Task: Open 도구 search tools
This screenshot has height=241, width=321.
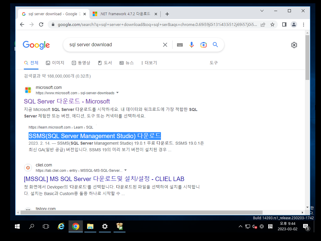Action: (x=213, y=63)
